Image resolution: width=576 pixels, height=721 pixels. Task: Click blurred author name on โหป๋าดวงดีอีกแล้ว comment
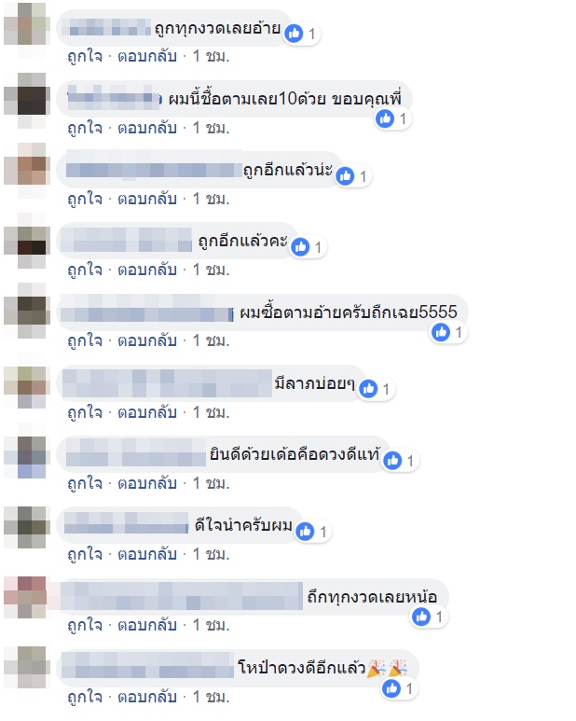click(147, 665)
